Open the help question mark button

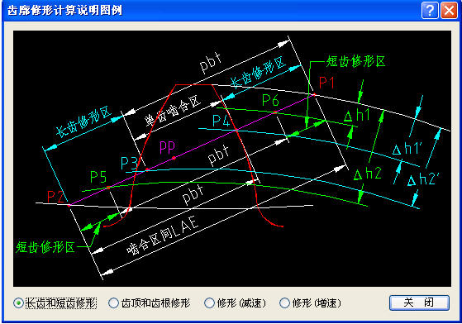(x=430, y=11)
